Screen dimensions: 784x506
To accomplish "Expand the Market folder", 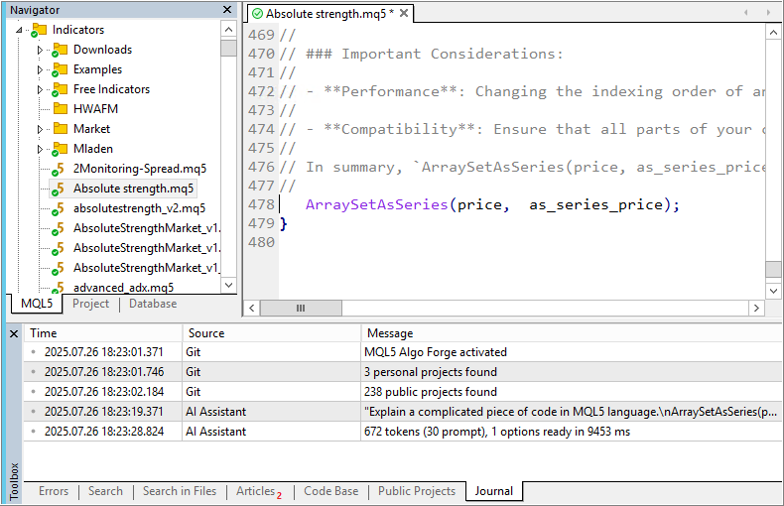I will [x=40, y=130].
